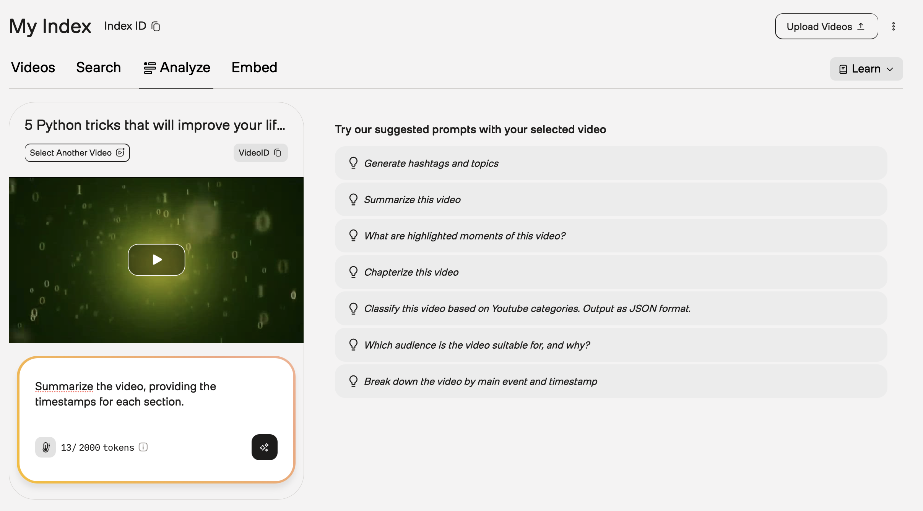Click Select Another Video button
923x511 pixels.
(x=77, y=153)
